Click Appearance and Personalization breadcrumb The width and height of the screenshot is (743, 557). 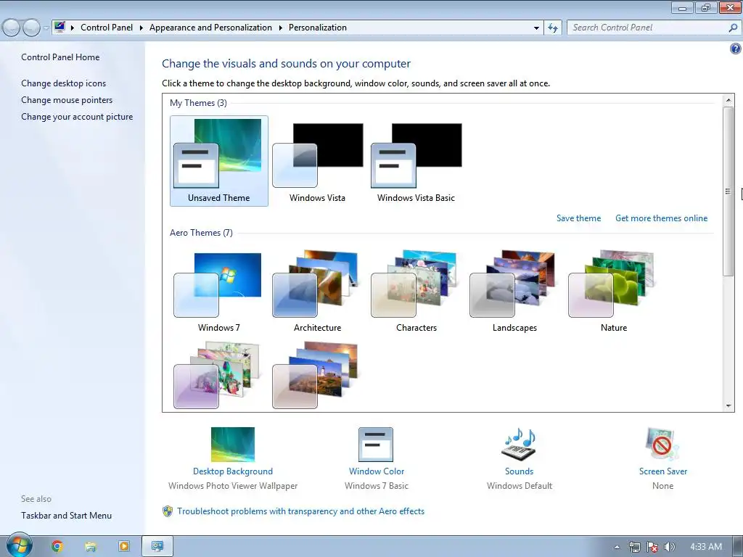point(210,28)
